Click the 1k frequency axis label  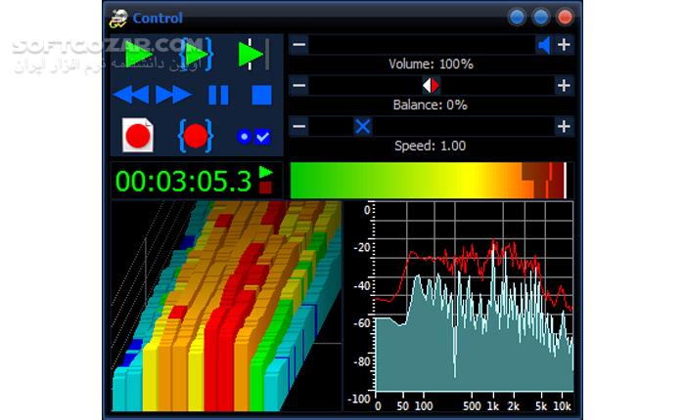493,406
